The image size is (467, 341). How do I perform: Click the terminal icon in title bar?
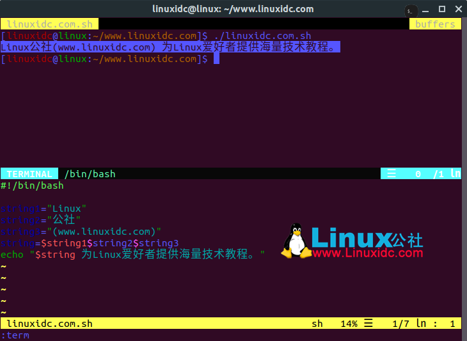coord(411,11)
